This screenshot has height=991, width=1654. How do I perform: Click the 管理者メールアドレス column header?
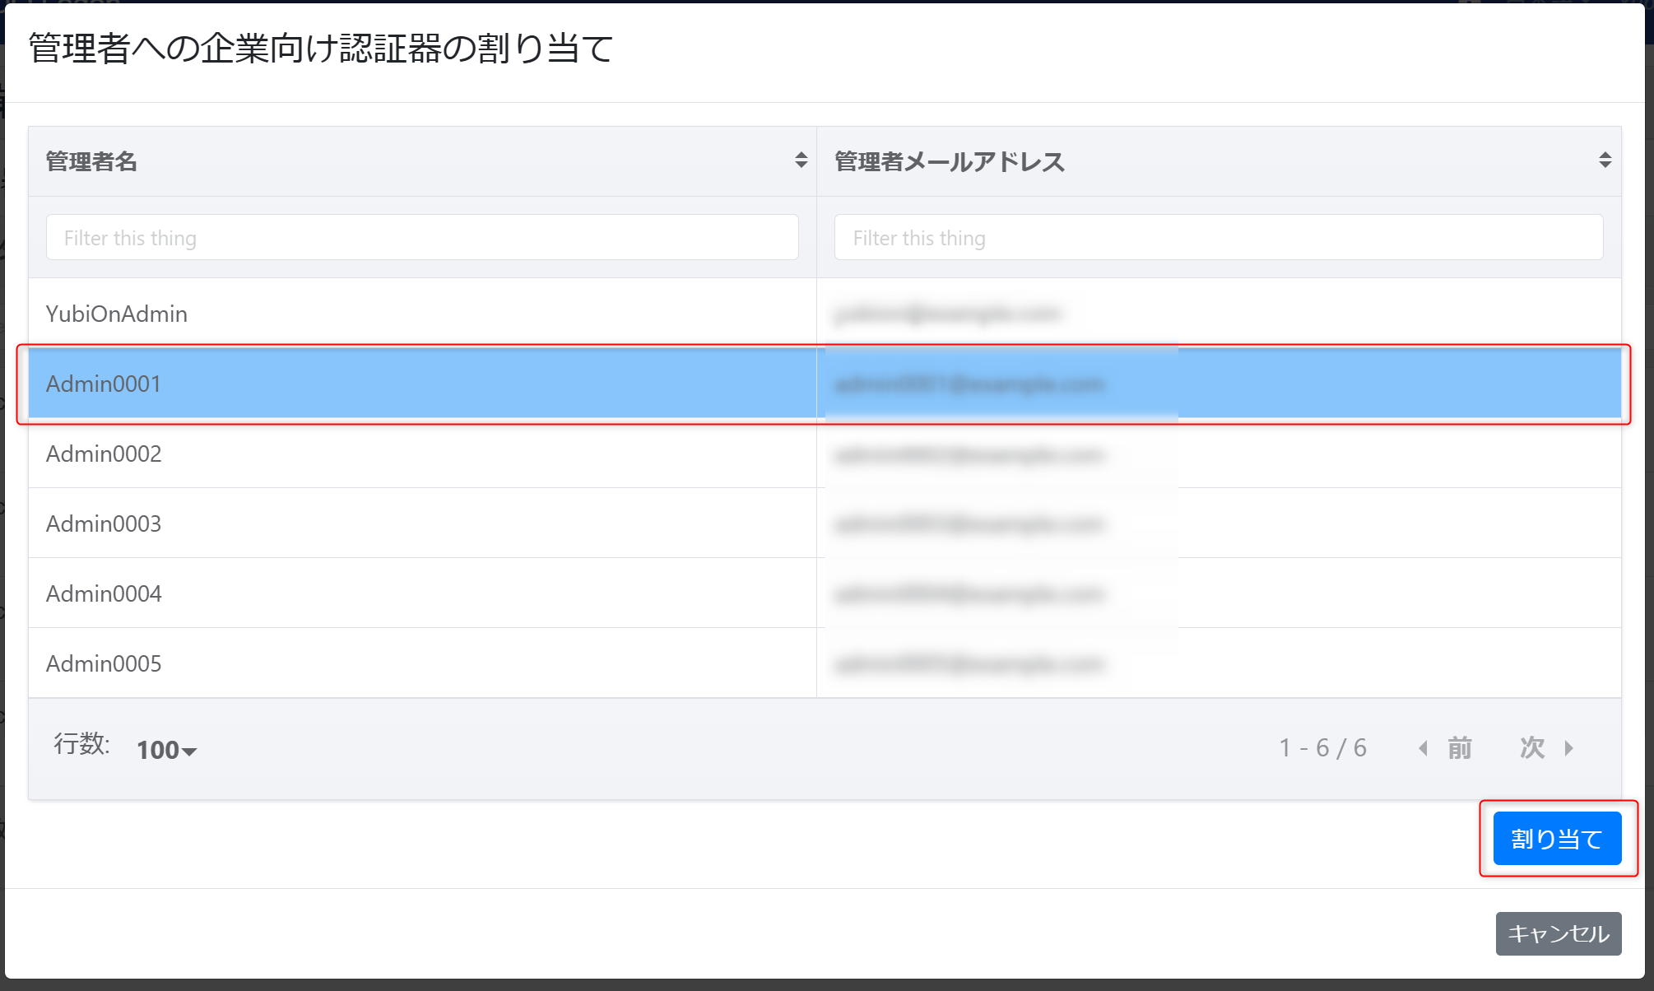[1219, 161]
